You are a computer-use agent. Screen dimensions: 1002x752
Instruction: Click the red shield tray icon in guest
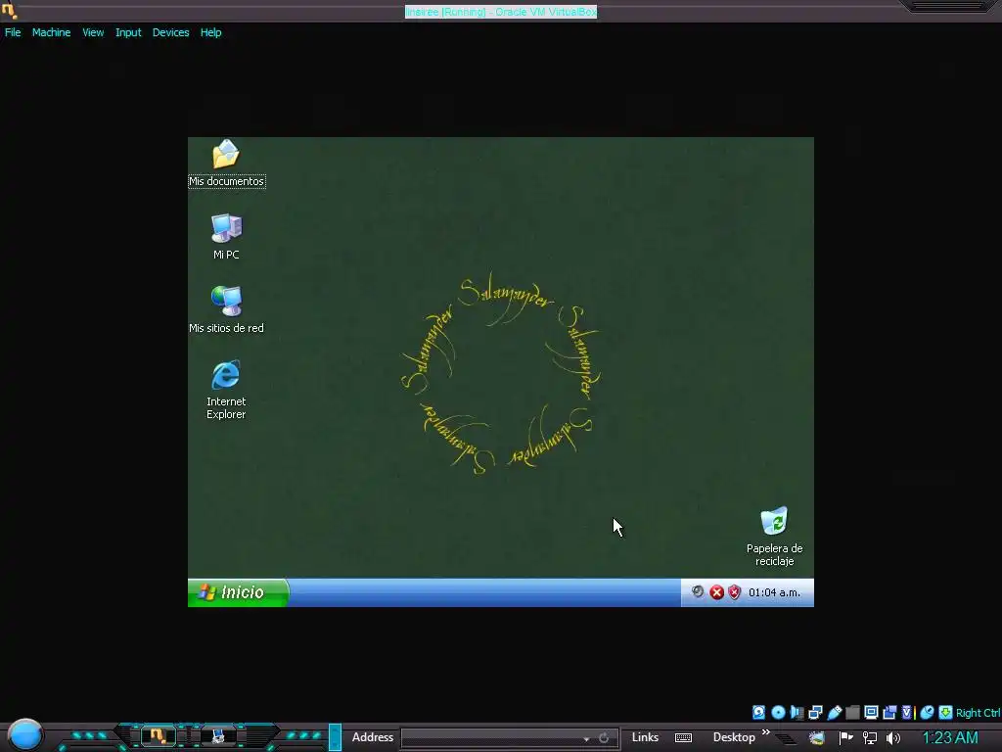734,592
